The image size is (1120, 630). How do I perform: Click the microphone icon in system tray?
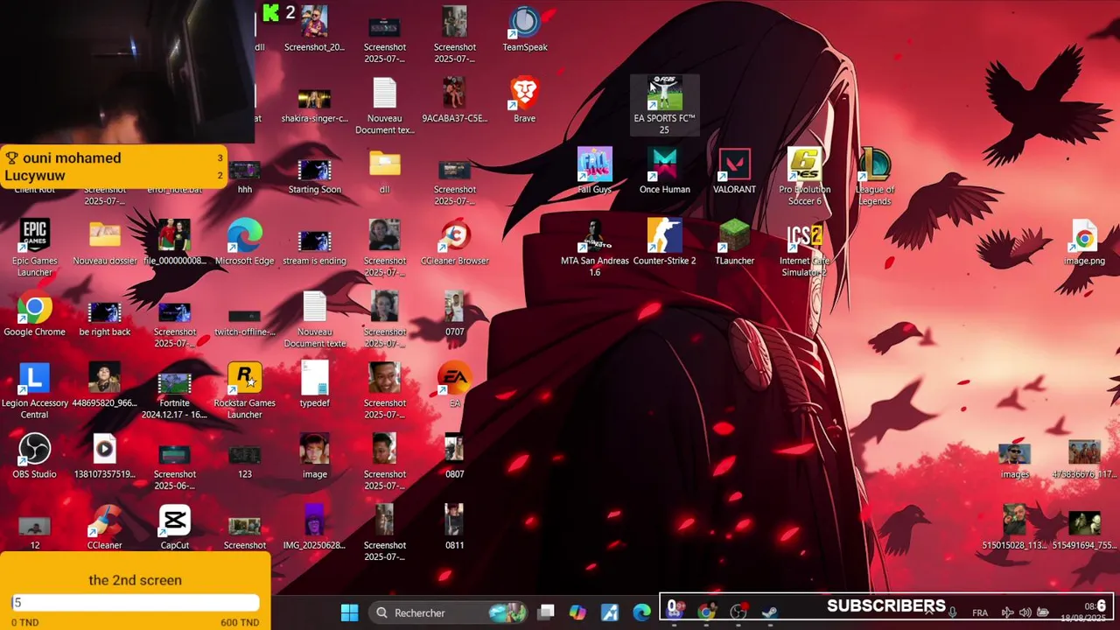tap(952, 612)
